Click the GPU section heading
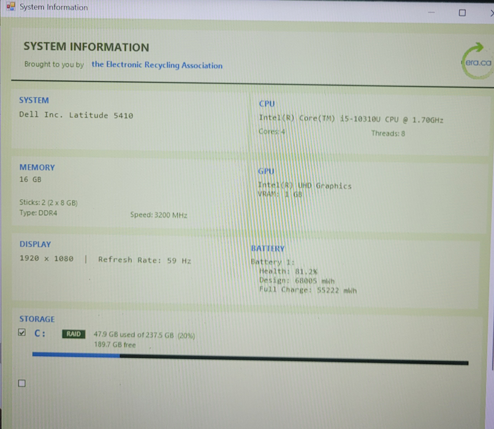The image size is (494, 429). (x=266, y=172)
